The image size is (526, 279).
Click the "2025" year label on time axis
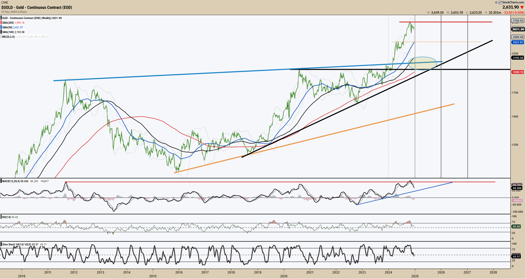pos(415,276)
